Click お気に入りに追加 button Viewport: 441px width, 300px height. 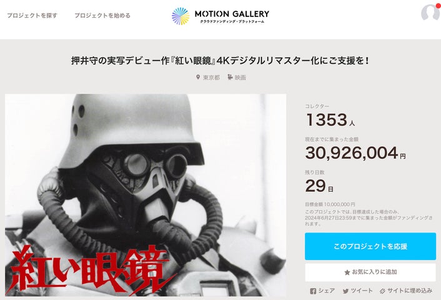tap(370, 272)
